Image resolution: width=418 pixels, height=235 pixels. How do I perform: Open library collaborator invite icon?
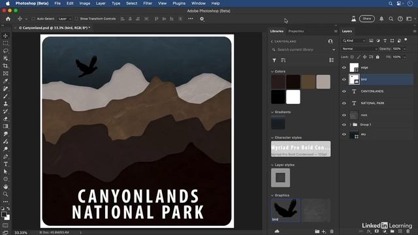click(x=330, y=41)
